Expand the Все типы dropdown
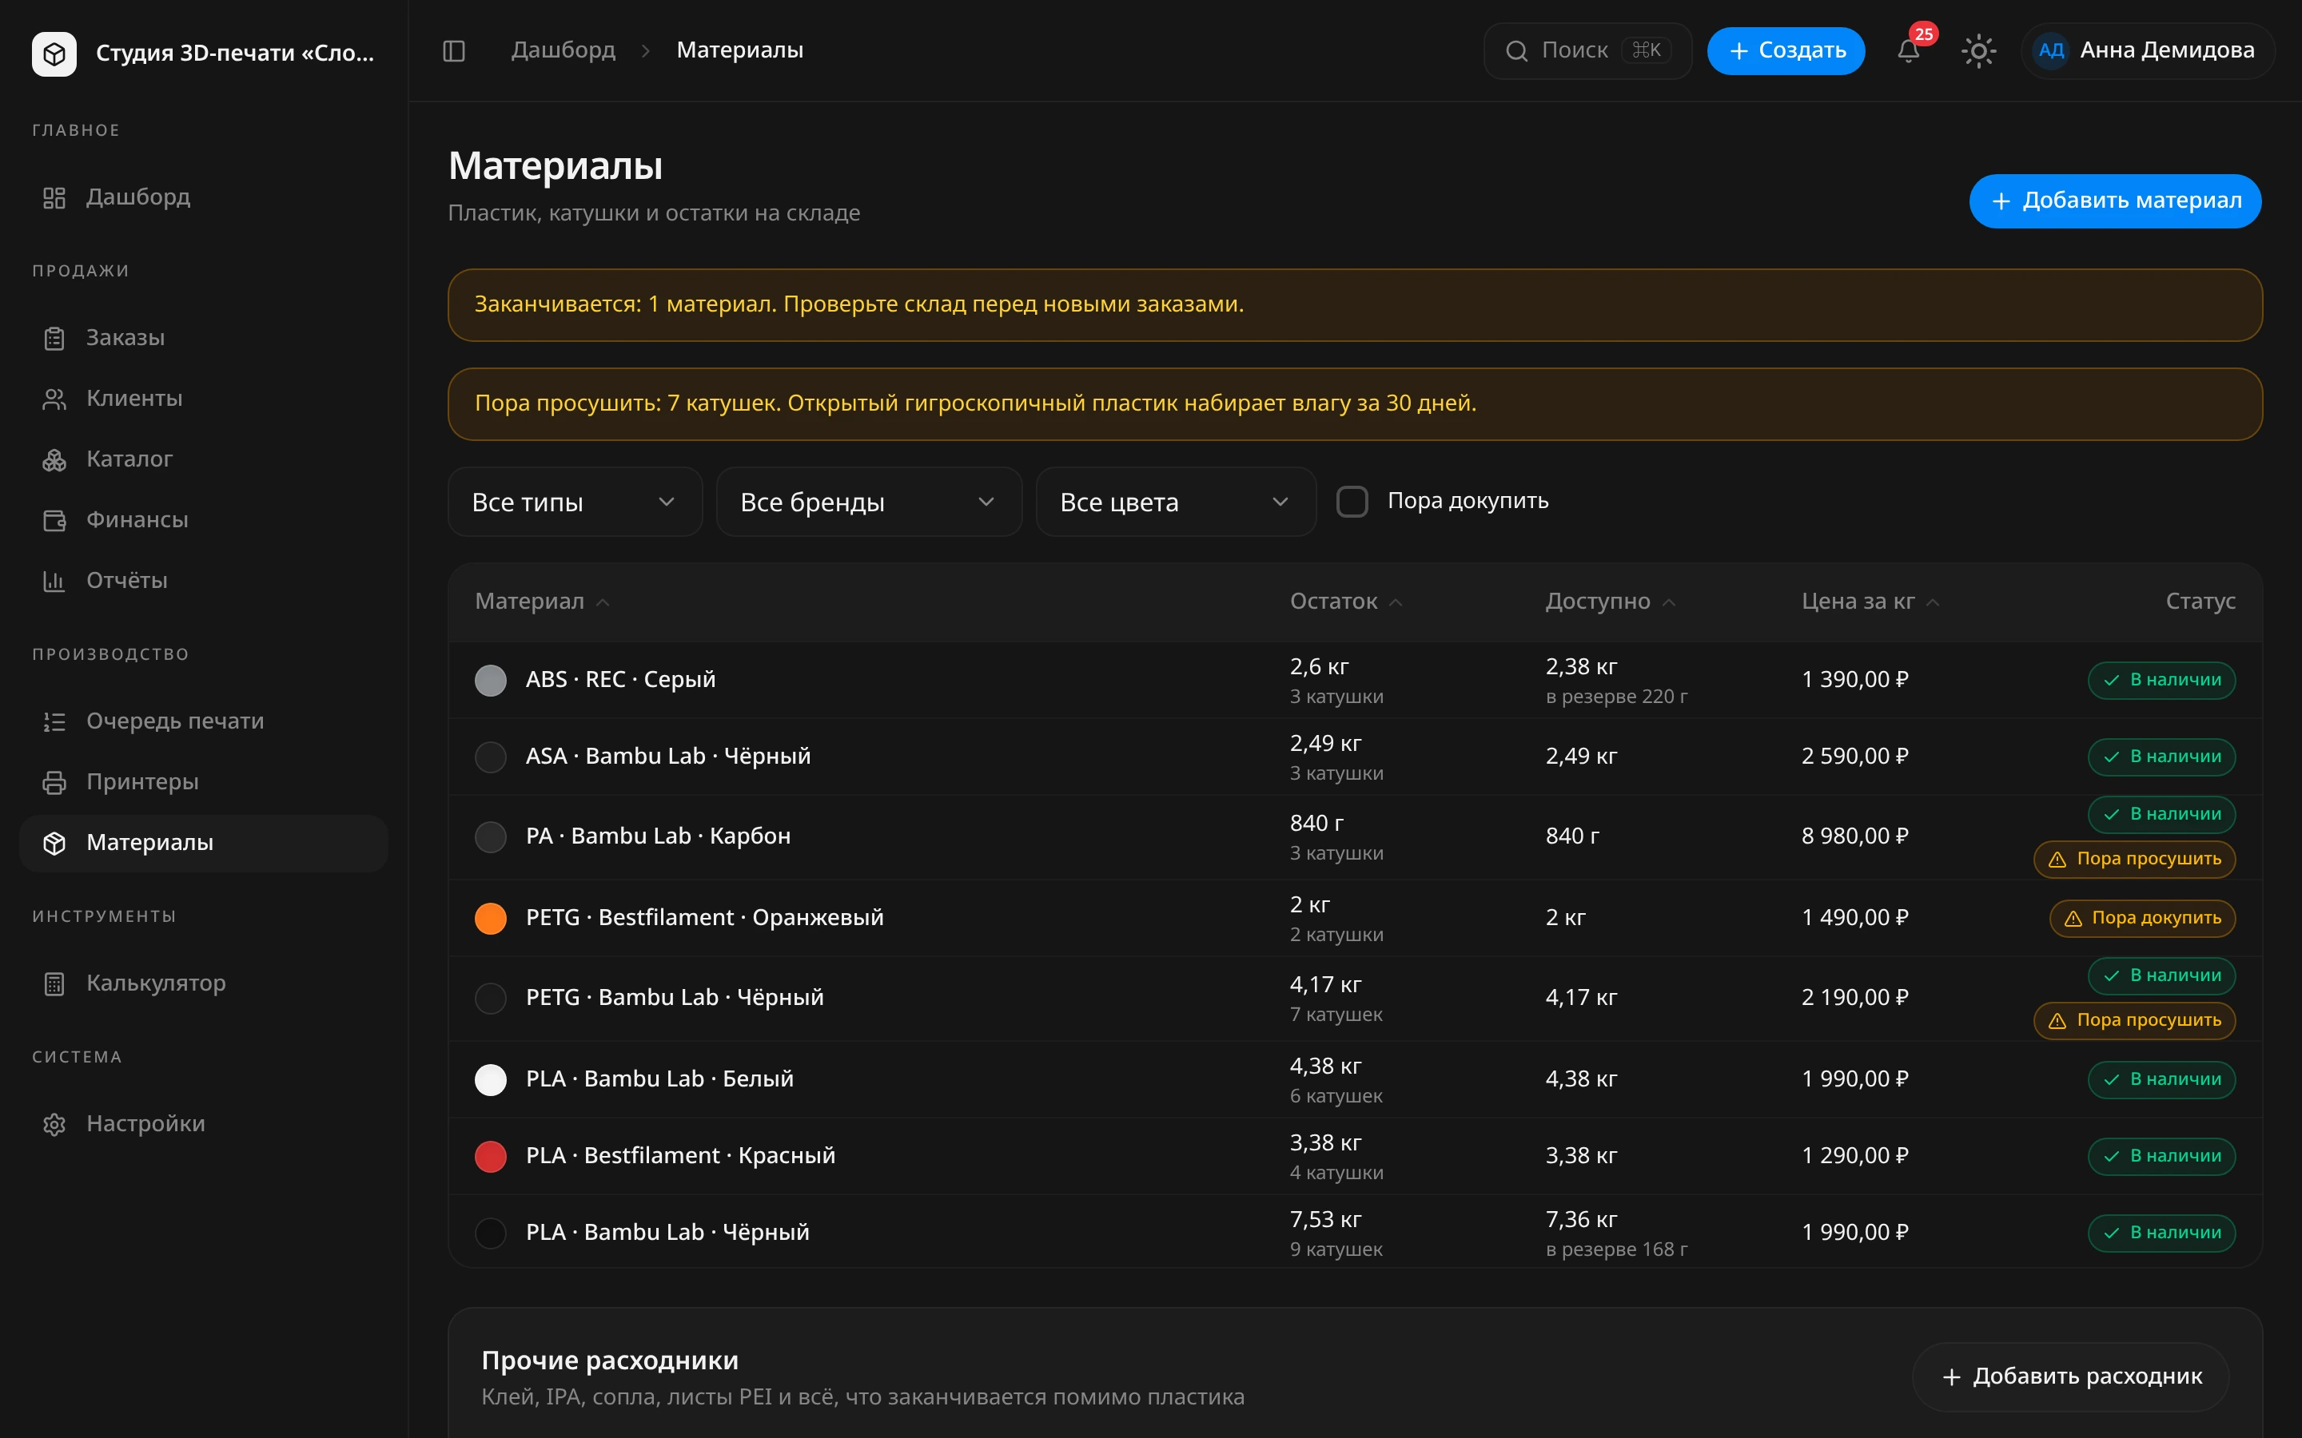The image size is (2302, 1438). tap(575, 503)
